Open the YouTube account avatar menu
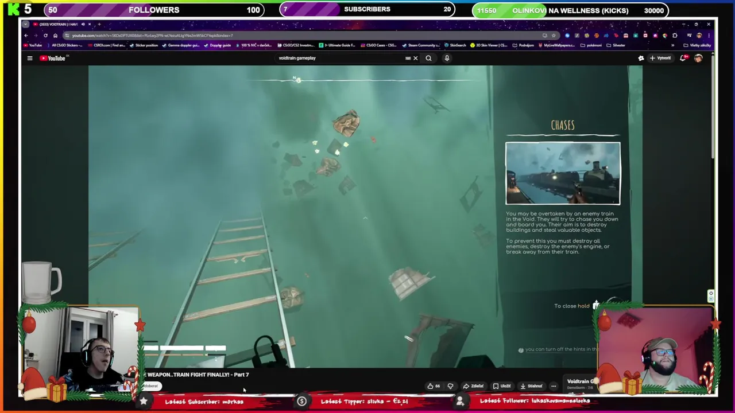Viewport: 735px width, 413px height. coord(698,58)
